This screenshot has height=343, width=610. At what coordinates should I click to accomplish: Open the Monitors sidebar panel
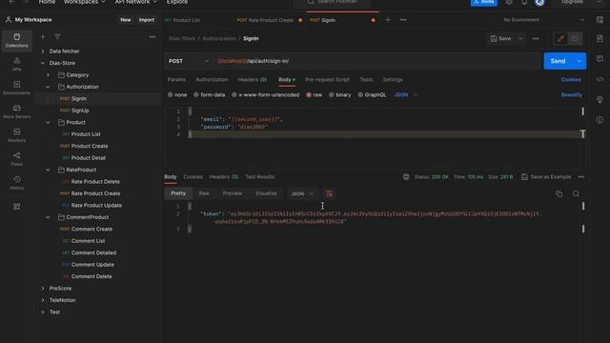(17, 135)
